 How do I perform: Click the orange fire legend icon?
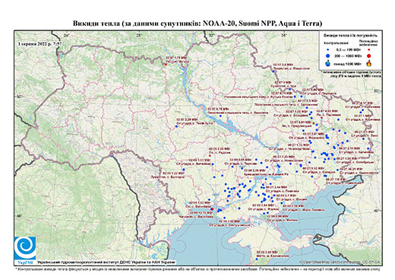[x=369, y=63]
